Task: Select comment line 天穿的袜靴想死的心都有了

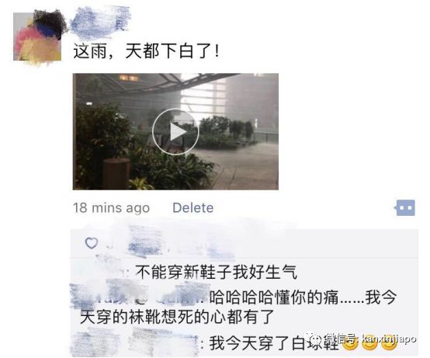Action: [x=177, y=317]
